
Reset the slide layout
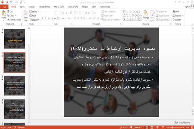click(x=33, y=16)
